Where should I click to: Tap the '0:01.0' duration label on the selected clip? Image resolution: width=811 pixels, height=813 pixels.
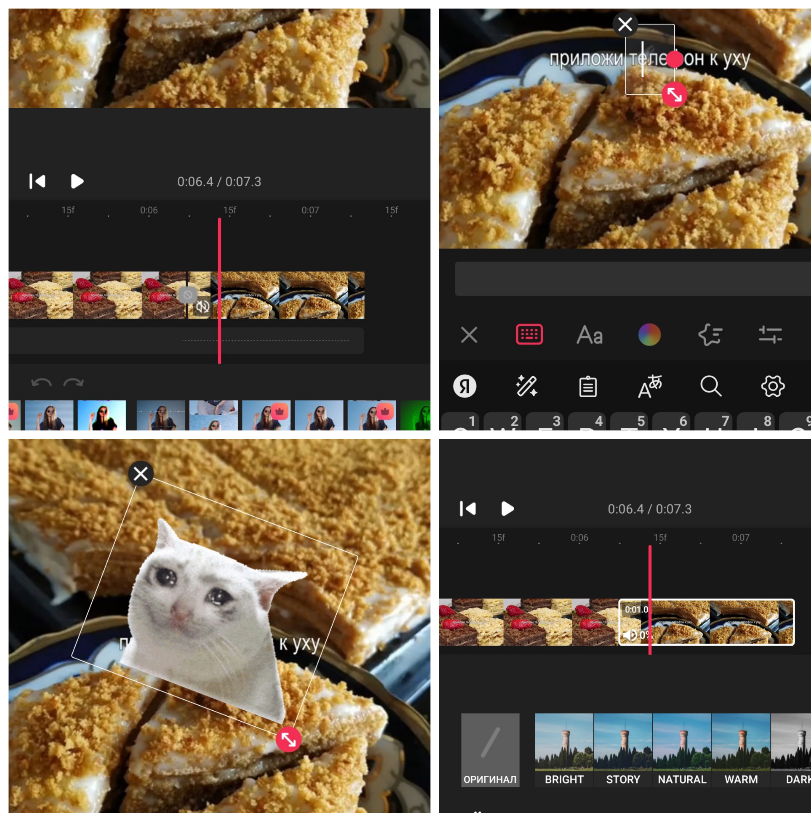point(636,609)
